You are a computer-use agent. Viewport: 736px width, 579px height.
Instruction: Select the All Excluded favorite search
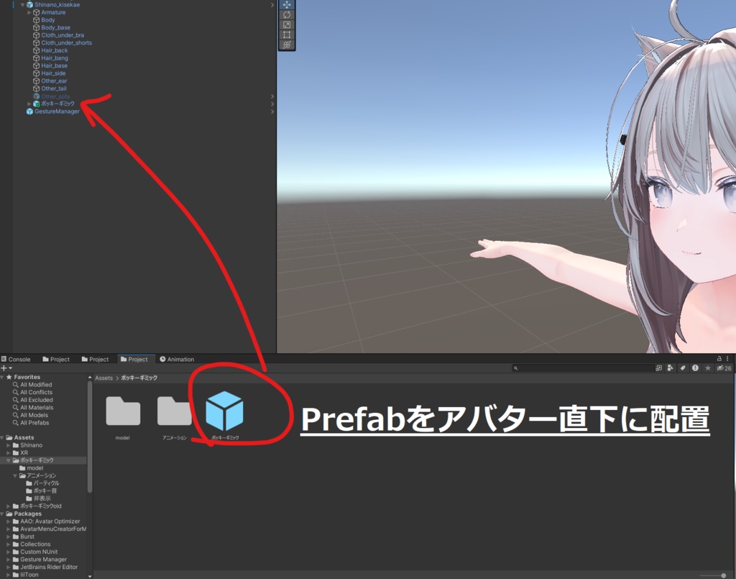point(37,400)
